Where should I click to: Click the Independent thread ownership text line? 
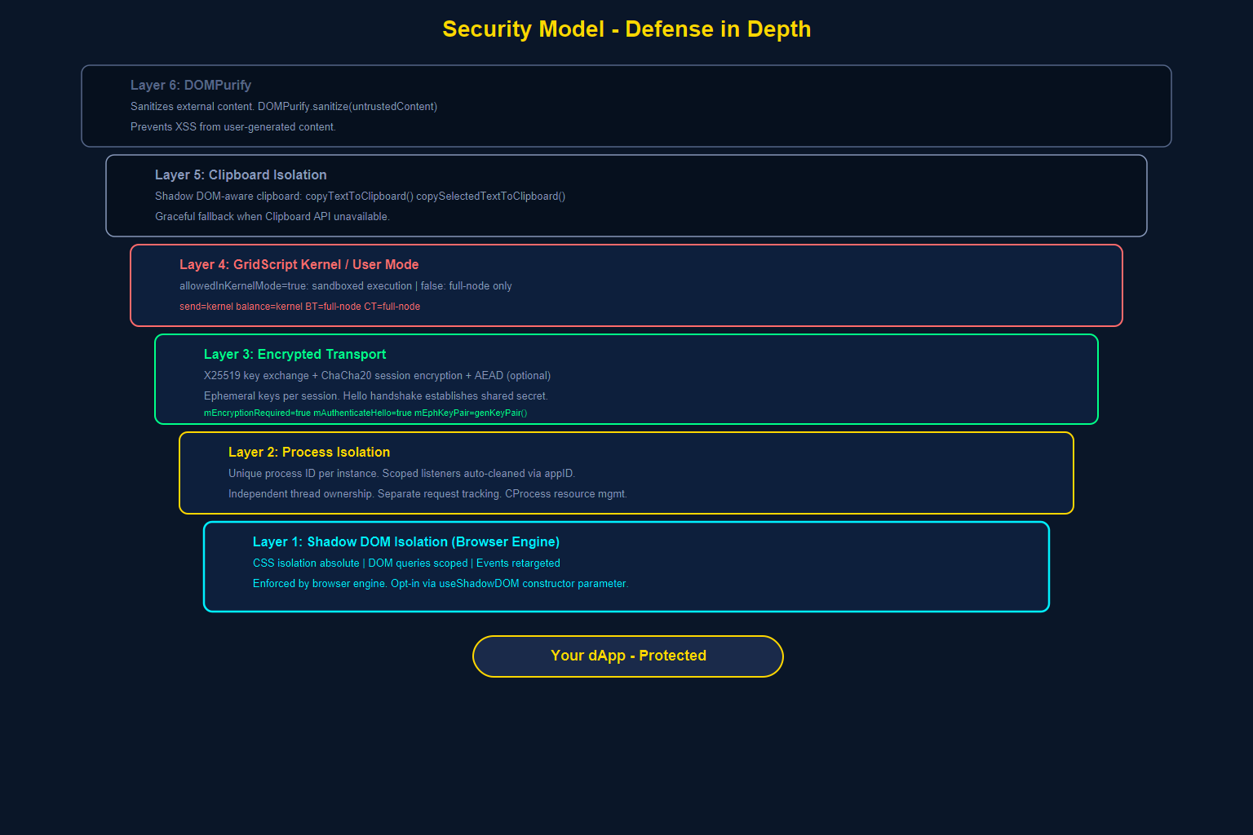coord(427,493)
